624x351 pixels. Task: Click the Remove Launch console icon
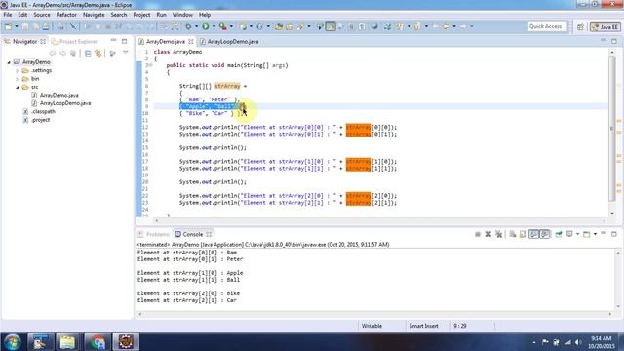coord(487,234)
